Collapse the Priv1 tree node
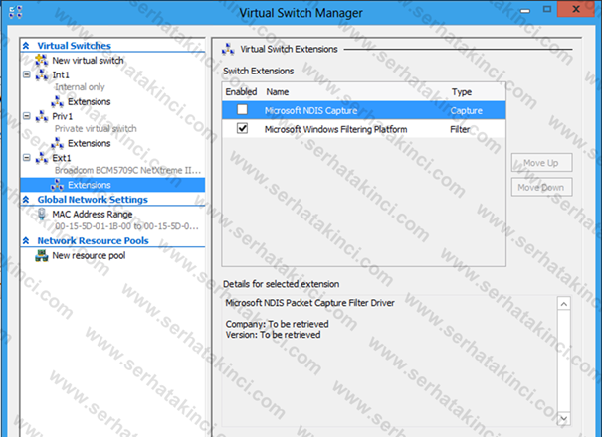Image resolution: width=602 pixels, height=437 pixels. [x=27, y=116]
